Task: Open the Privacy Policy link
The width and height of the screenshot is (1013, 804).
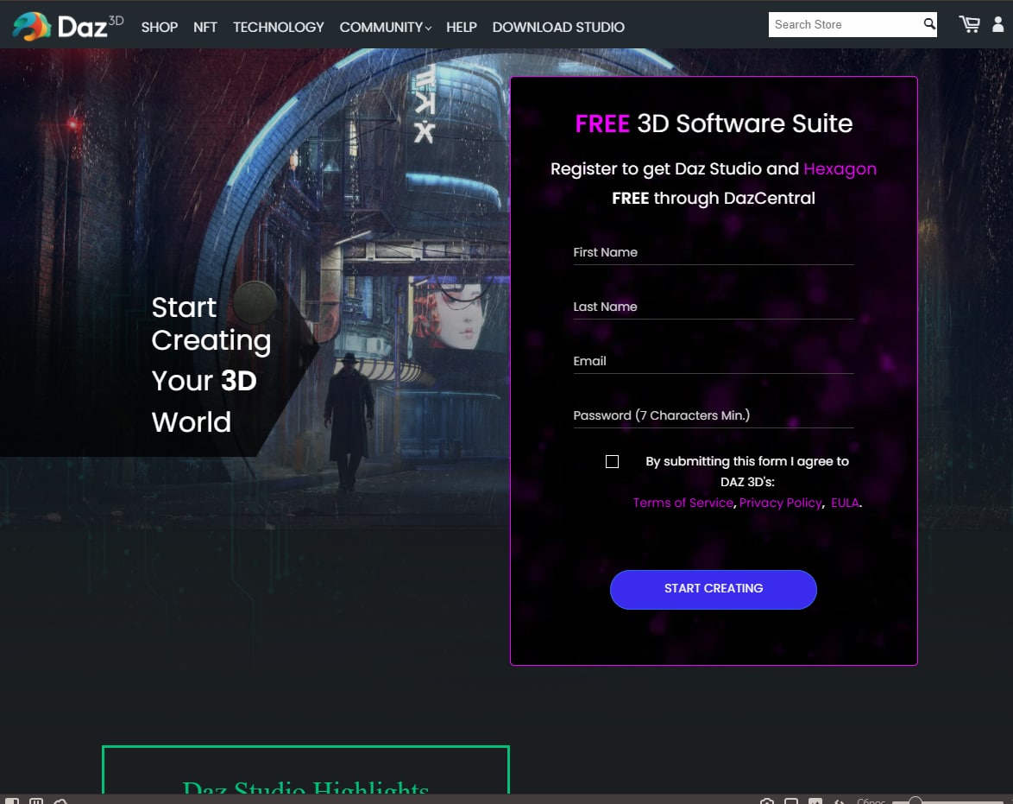Action: point(780,503)
